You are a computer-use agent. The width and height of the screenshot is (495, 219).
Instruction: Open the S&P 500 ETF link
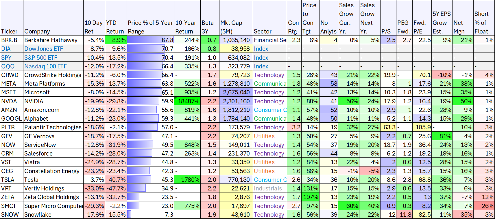41,57
